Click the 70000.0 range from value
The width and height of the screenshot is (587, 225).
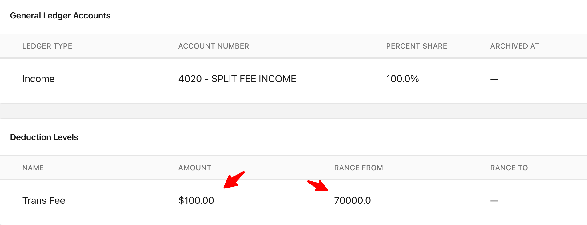tap(353, 201)
